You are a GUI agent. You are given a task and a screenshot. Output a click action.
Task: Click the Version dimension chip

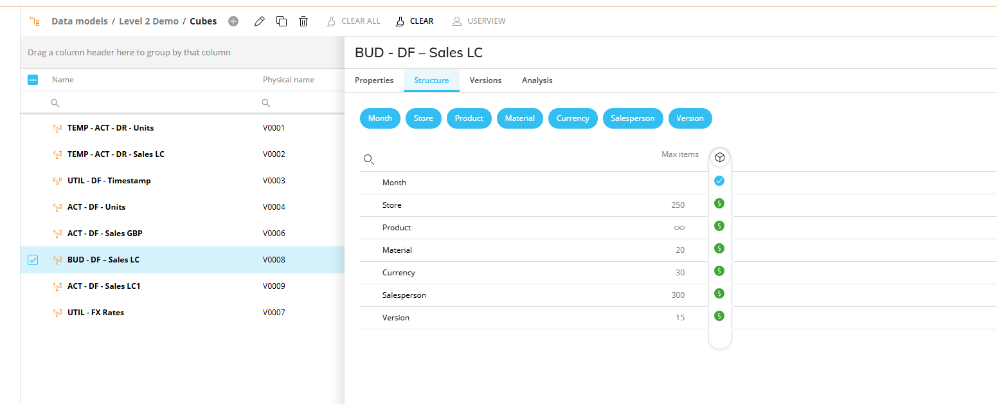pyautogui.click(x=690, y=118)
